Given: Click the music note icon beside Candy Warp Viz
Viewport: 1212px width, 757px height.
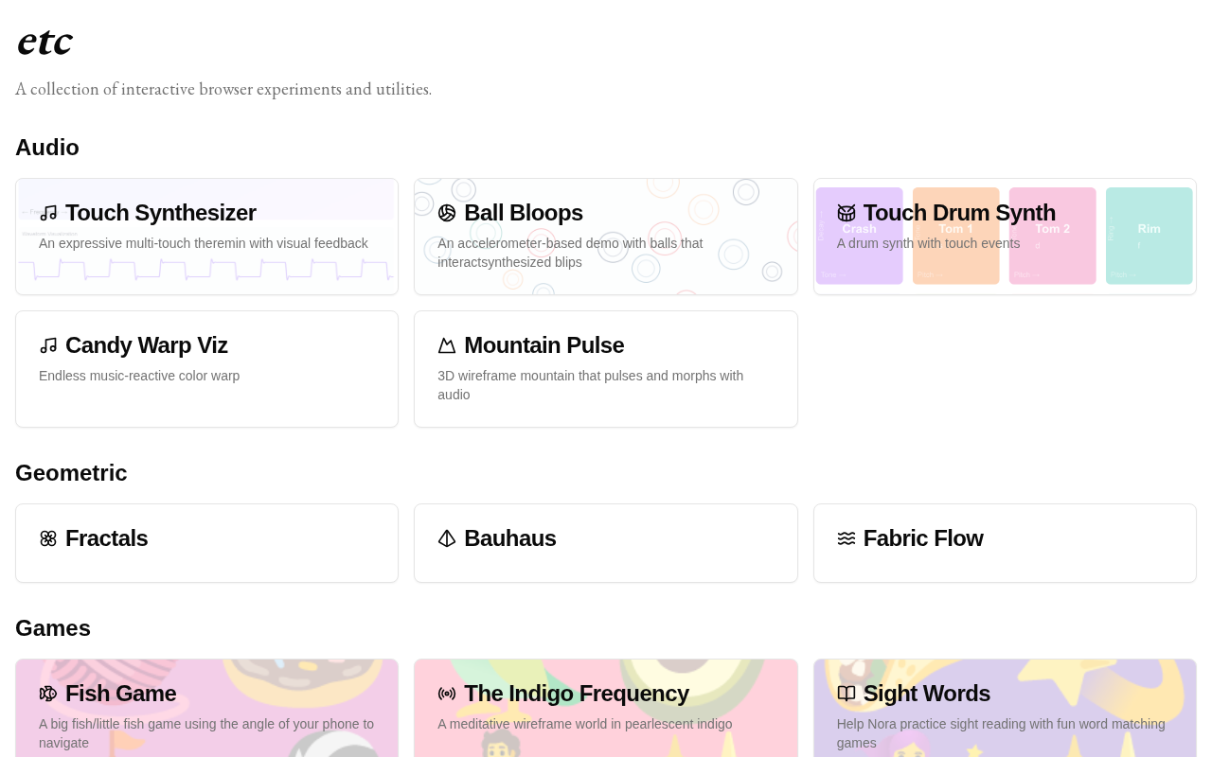Looking at the screenshot, I should 48,345.
